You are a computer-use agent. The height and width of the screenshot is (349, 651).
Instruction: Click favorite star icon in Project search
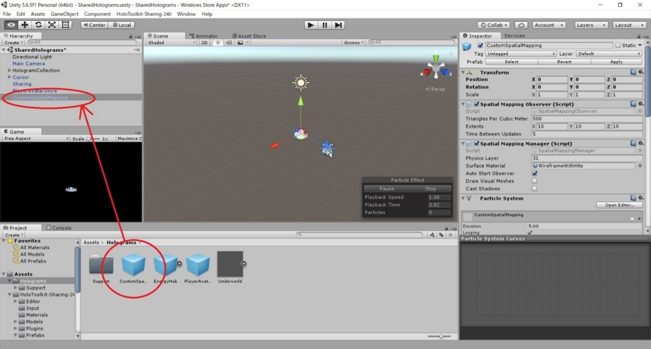pyautogui.click(x=451, y=235)
